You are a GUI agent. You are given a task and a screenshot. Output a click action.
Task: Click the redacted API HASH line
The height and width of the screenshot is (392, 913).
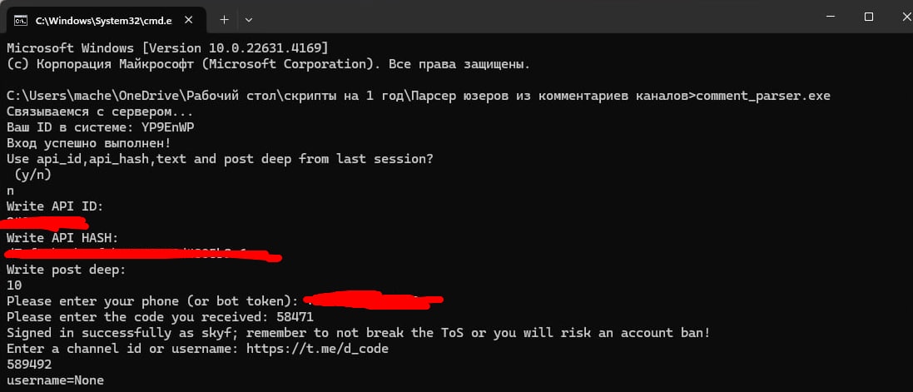pos(142,254)
